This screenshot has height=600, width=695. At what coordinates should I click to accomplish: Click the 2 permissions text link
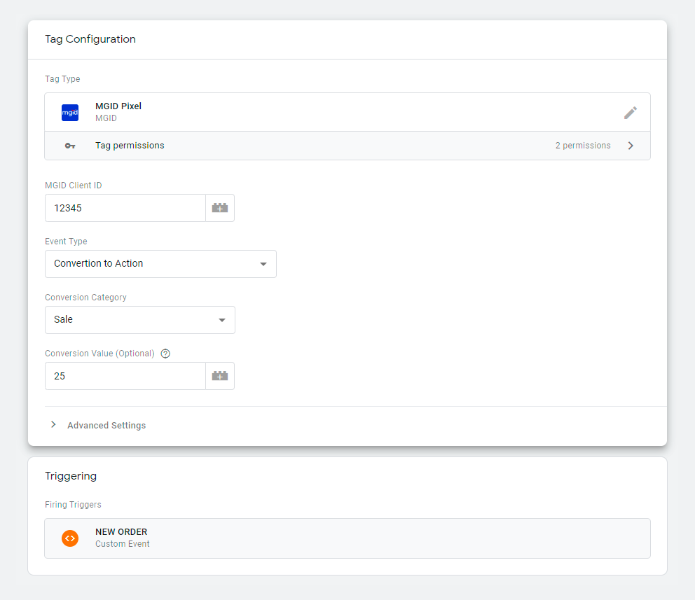click(583, 146)
